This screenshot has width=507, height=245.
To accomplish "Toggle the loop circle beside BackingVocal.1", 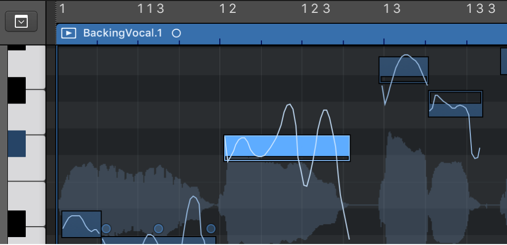I will point(176,33).
